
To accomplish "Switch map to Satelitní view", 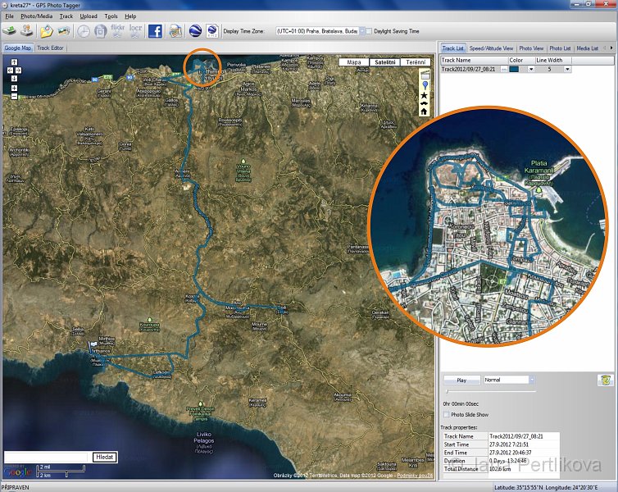I will [x=385, y=62].
